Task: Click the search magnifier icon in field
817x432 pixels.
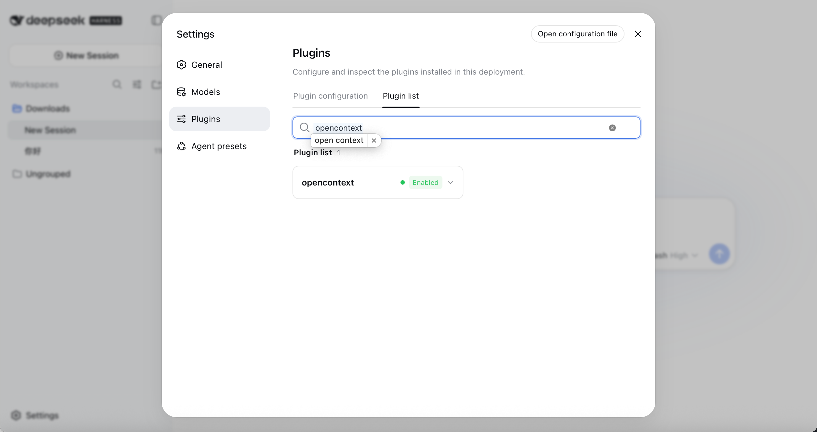Action: (x=305, y=128)
